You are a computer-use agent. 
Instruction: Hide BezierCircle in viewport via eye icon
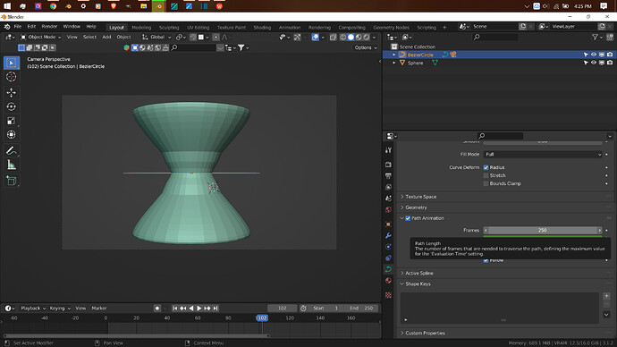click(x=594, y=55)
